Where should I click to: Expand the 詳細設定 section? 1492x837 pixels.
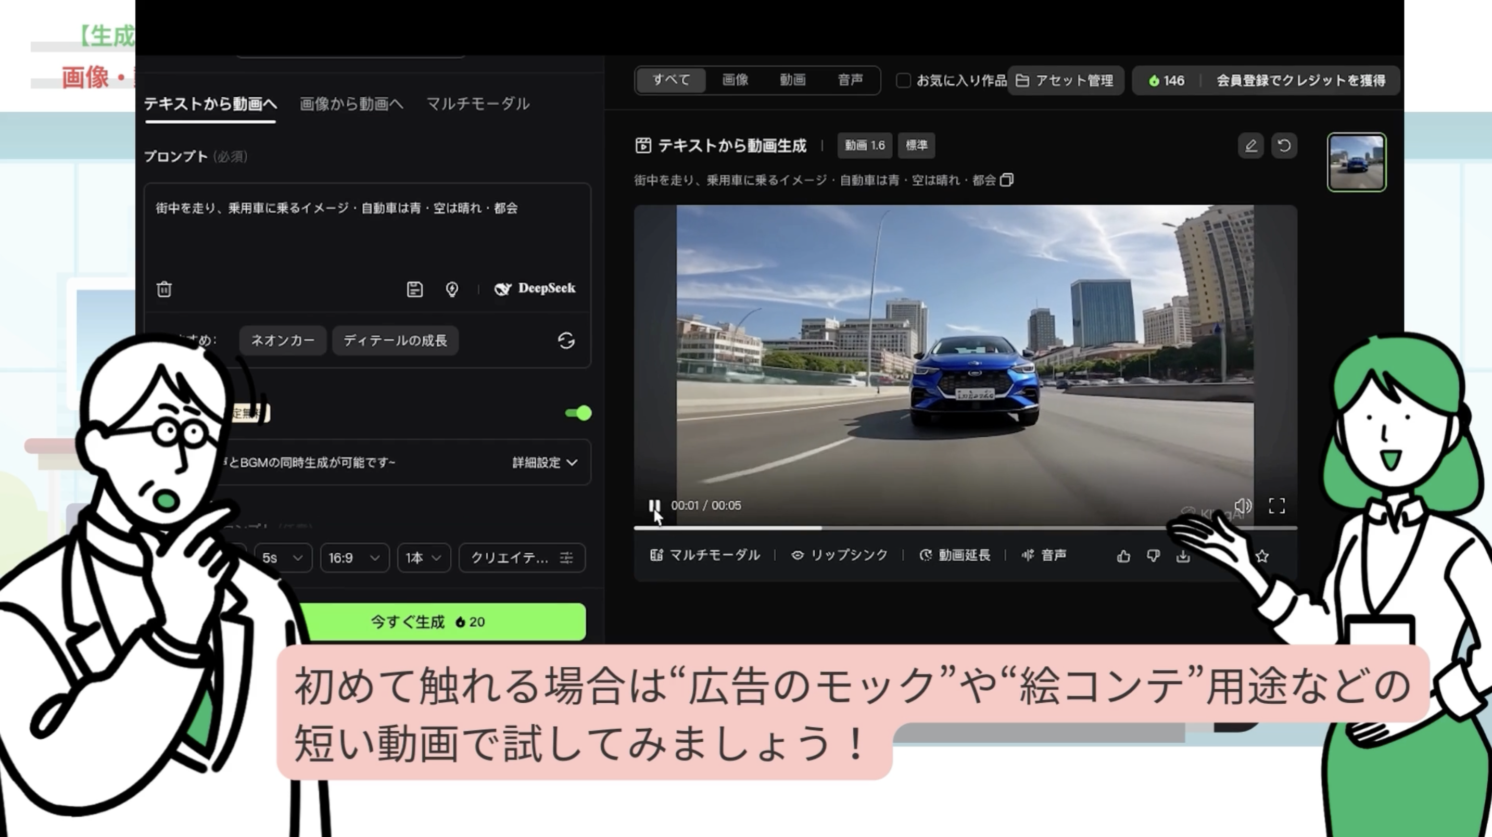[545, 462]
